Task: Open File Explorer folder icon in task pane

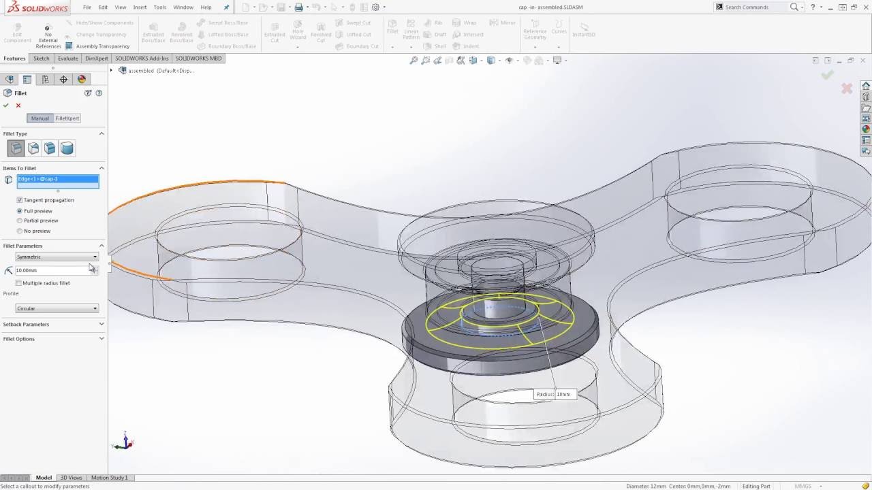Action: tap(866, 108)
